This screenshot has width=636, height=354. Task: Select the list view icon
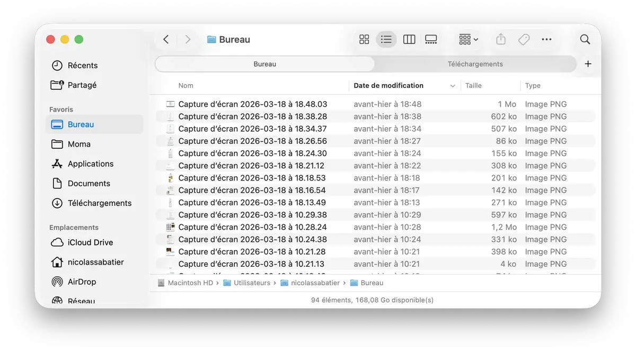tap(386, 39)
